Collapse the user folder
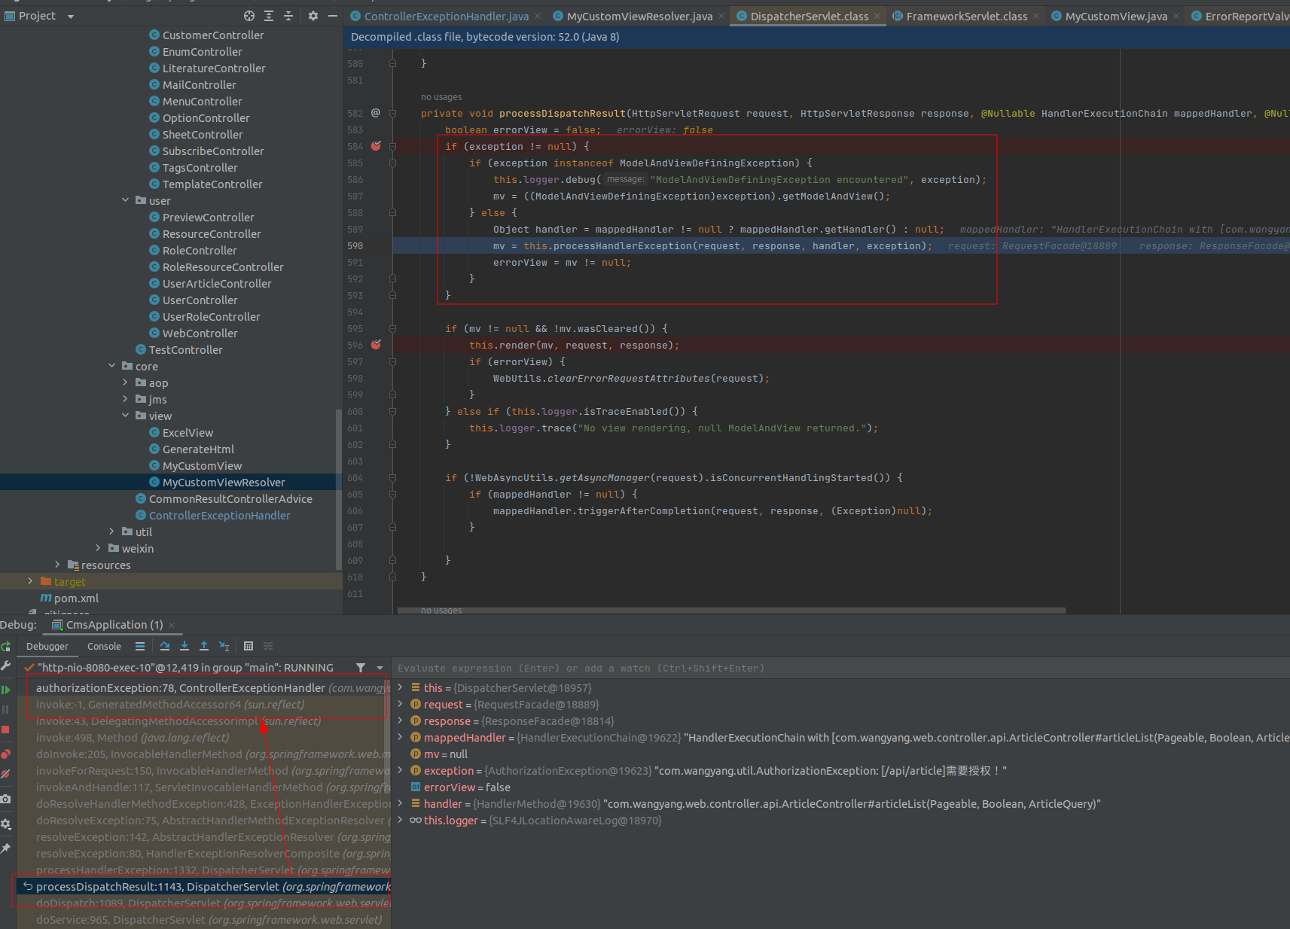 click(126, 200)
